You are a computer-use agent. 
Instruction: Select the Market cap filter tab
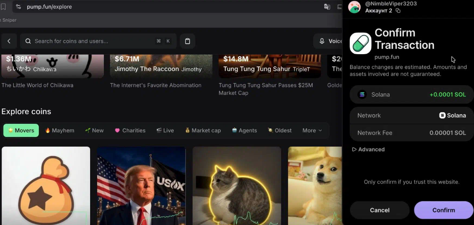click(x=203, y=130)
